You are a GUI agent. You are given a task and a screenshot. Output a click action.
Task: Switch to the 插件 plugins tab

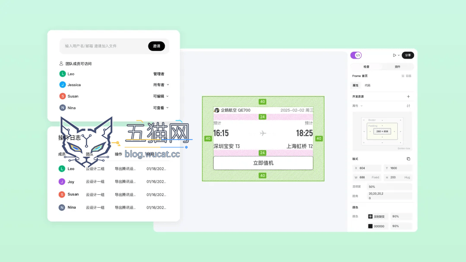398,67
